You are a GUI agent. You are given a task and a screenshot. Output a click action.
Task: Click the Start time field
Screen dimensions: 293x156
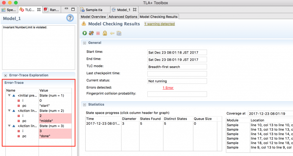pyautogui.click(x=177, y=52)
